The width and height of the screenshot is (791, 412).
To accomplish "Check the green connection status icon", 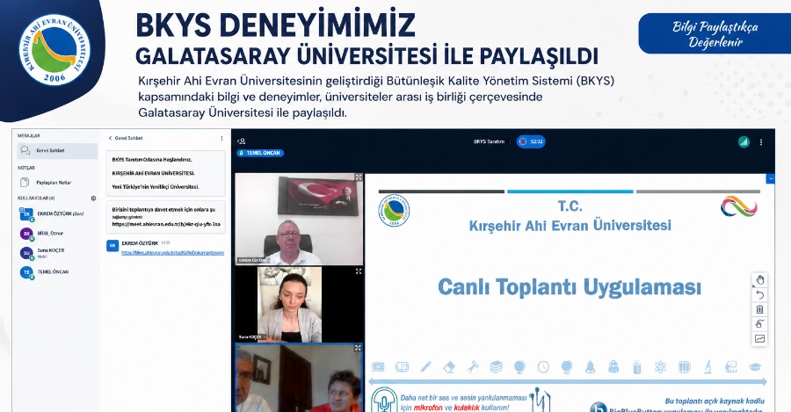I will (x=744, y=142).
